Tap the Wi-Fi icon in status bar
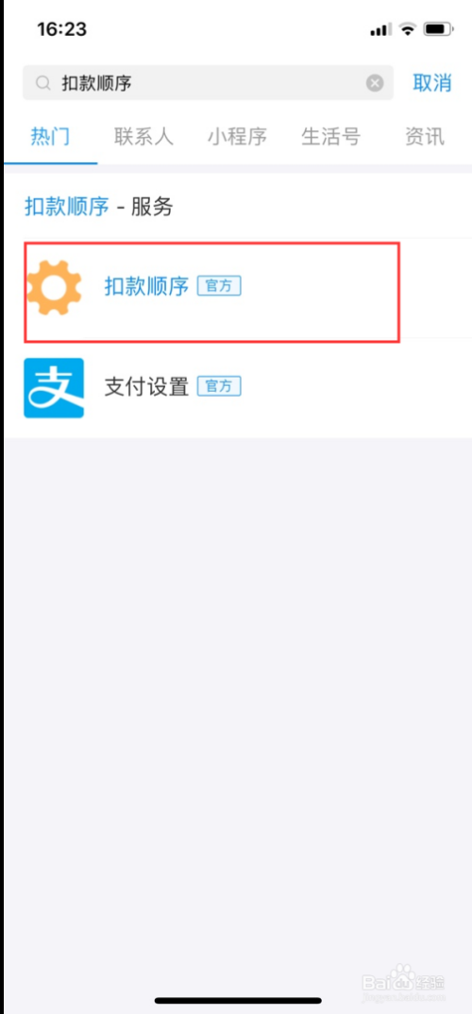 point(408,29)
